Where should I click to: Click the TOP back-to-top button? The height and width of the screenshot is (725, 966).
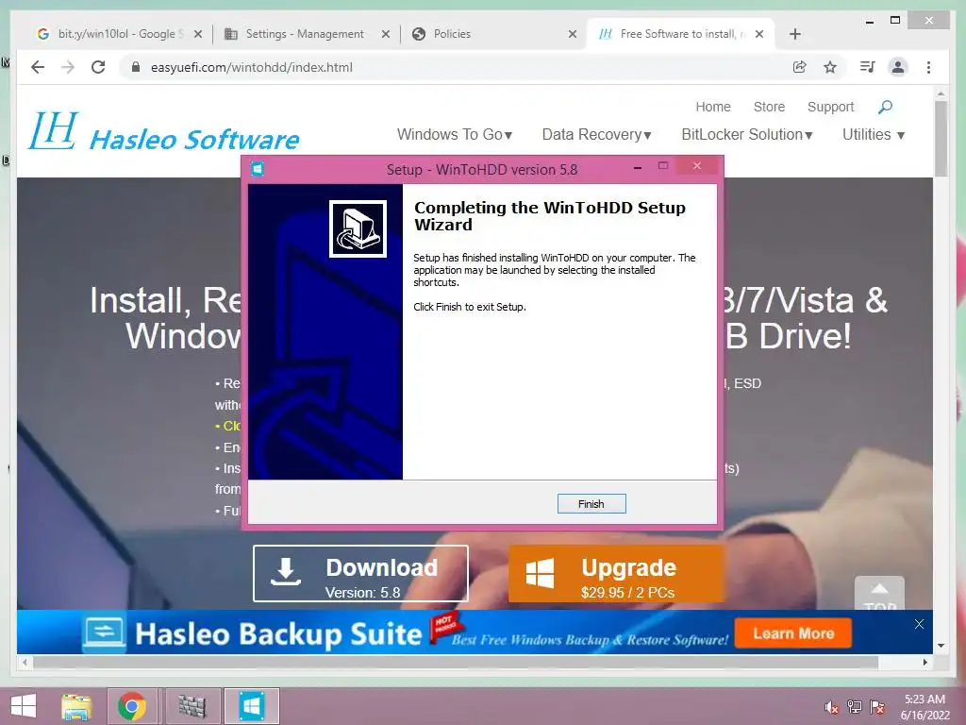pos(879,595)
